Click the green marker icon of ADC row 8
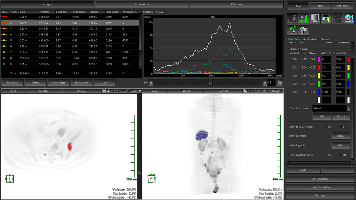The height and width of the screenshot is (200, 356). (x=4, y=58)
